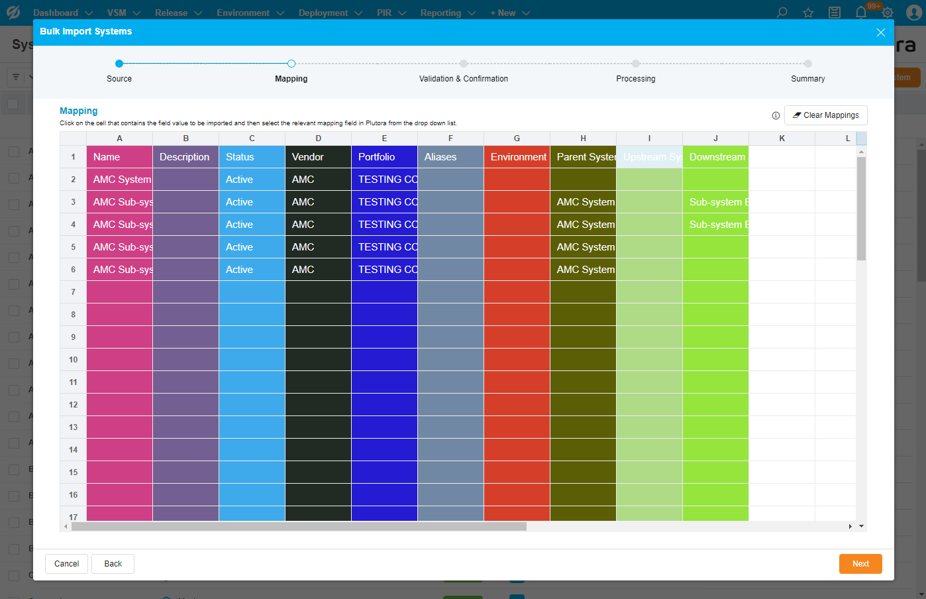Open the + New dropdown menu
Viewport: 926px width, 599px height.
coord(509,13)
